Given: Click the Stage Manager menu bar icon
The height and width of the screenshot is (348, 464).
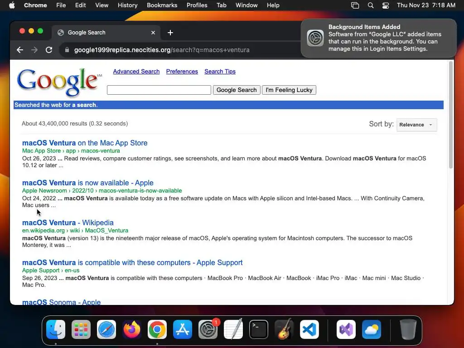Looking at the screenshot, I should (355, 5).
